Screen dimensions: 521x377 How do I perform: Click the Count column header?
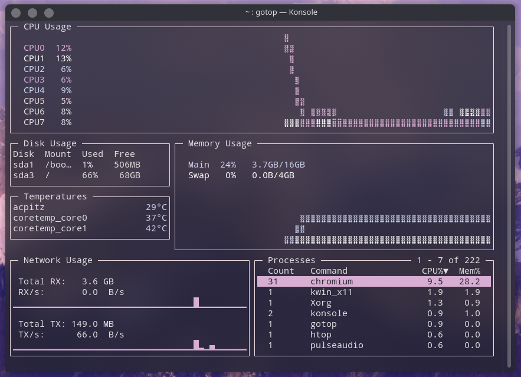click(x=281, y=271)
